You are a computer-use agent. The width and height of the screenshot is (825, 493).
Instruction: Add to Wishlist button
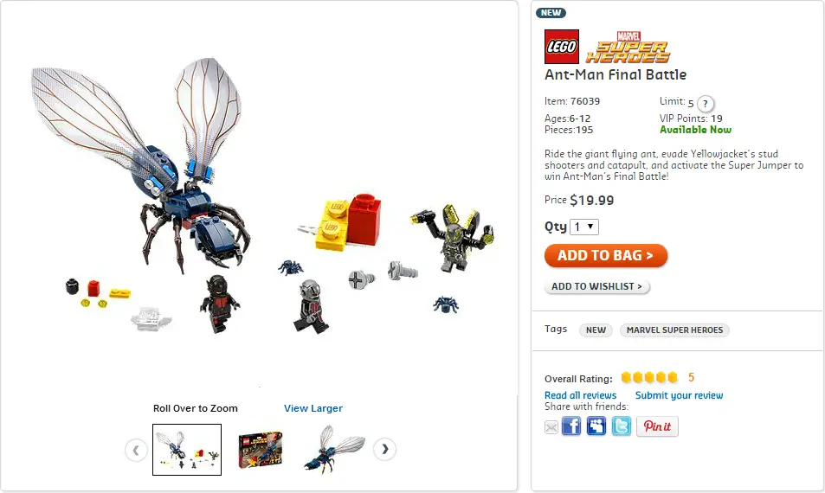[x=597, y=286]
